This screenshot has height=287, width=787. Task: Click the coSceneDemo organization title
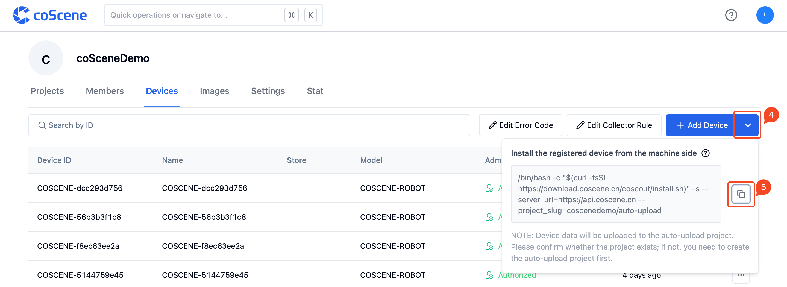(x=113, y=58)
